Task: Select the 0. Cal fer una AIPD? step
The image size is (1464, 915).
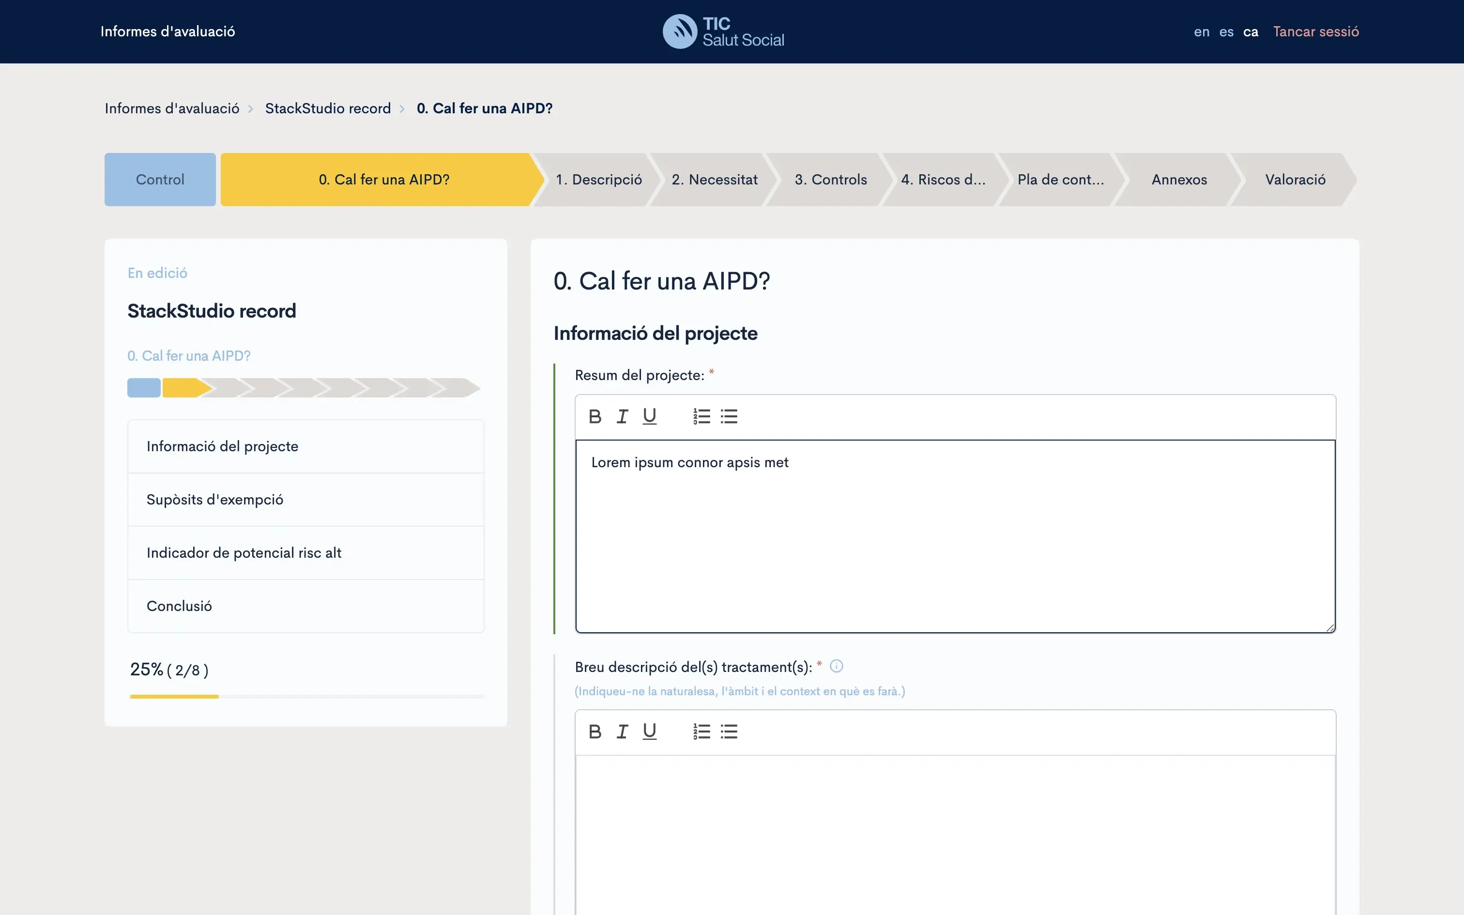Action: [383, 180]
